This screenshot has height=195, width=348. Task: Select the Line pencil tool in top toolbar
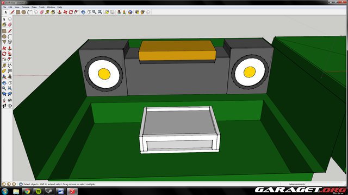pos(13,12)
